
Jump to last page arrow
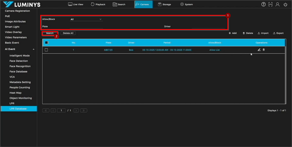pyautogui.click(x=84, y=111)
